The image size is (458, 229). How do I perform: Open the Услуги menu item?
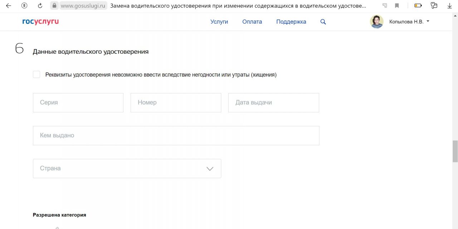(x=219, y=22)
